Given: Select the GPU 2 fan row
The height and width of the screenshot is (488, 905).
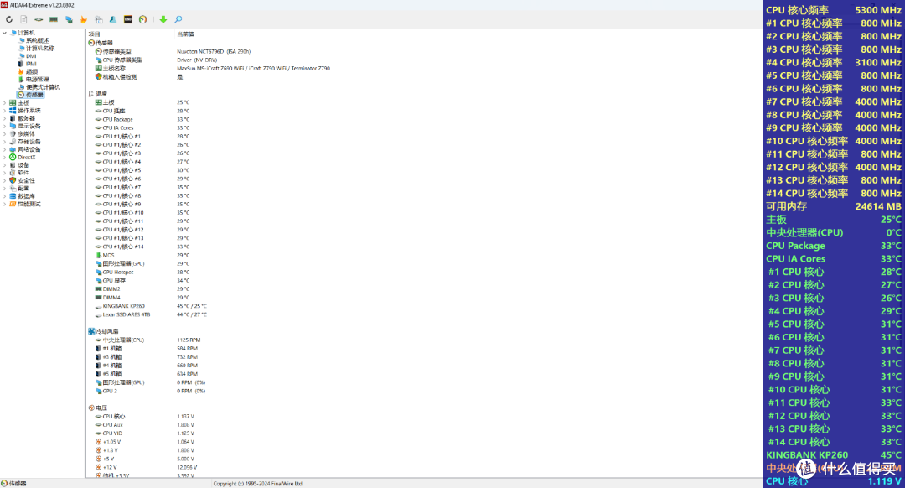Looking at the screenshot, I should click(x=150, y=391).
